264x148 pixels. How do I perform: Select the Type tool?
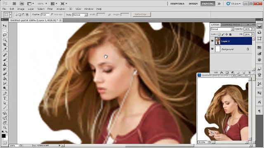(x=5, y=98)
